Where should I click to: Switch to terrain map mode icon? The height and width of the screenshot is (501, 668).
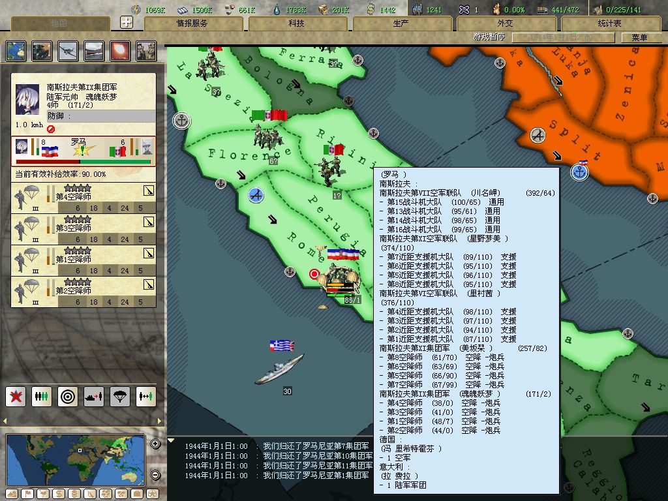[12, 494]
